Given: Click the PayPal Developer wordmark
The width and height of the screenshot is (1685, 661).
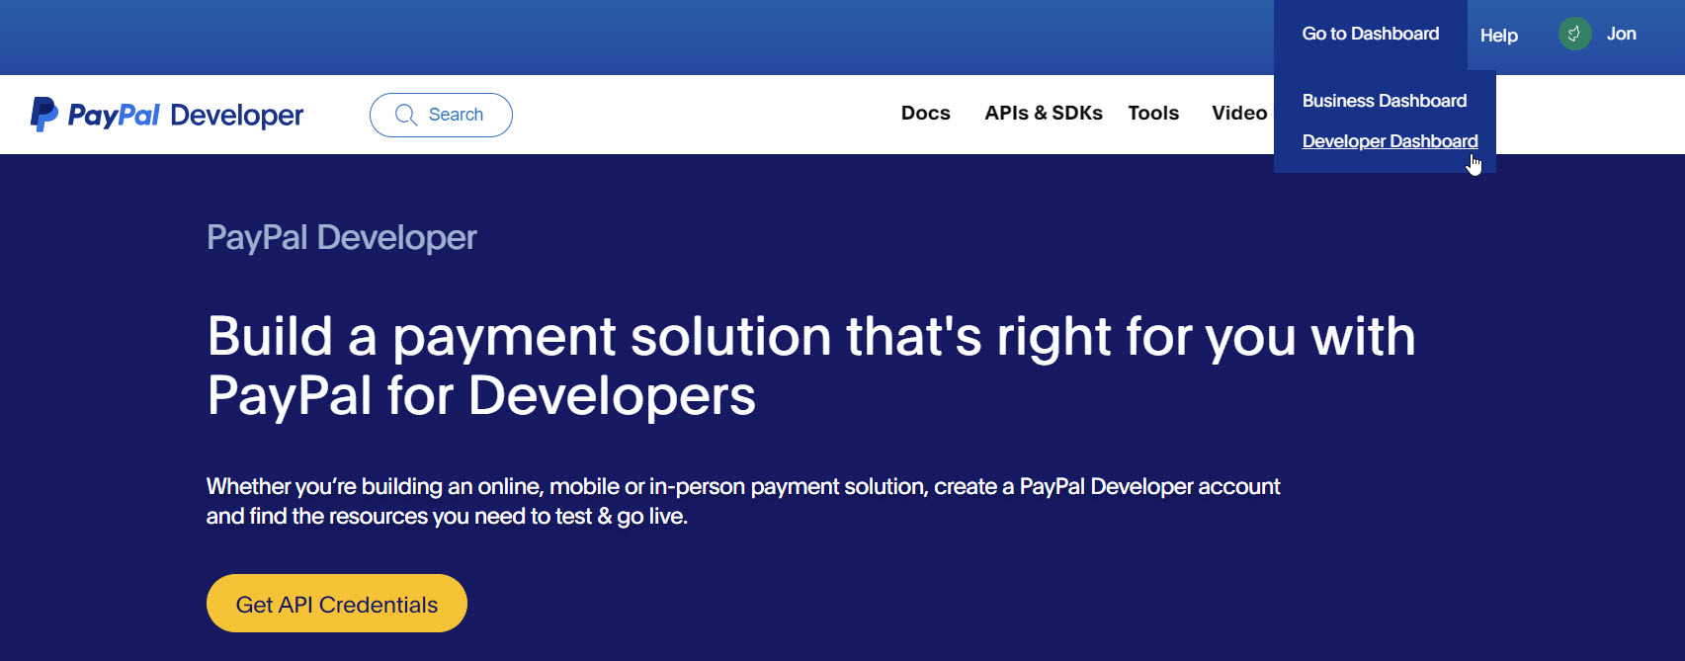Looking at the screenshot, I should click(186, 115).
